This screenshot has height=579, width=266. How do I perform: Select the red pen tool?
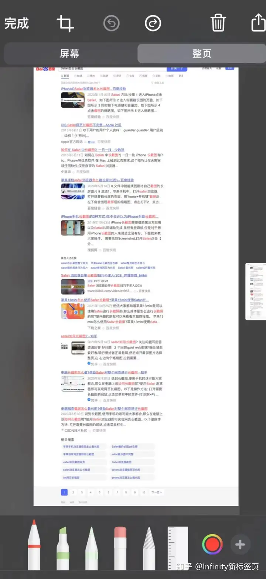pyautogui.click(x=34, y=544)
